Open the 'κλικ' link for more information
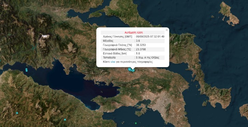The width and height of the screenshot is (248, 127). click(x=113, y=62)
